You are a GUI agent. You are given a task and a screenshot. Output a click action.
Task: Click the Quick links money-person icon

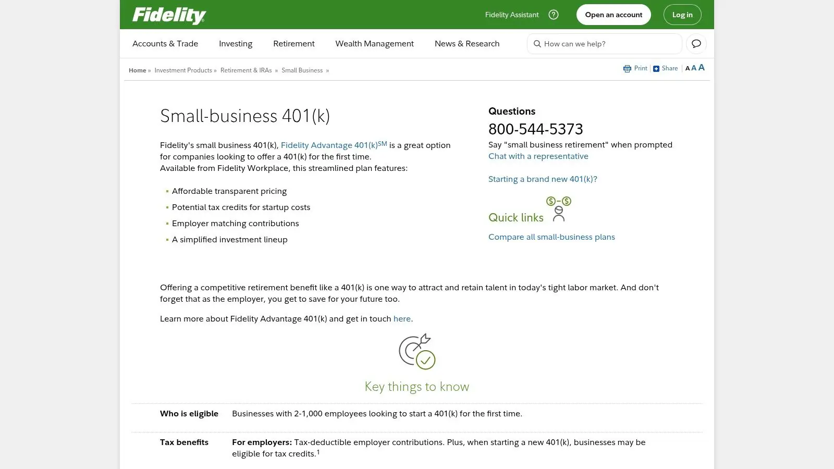559,209
